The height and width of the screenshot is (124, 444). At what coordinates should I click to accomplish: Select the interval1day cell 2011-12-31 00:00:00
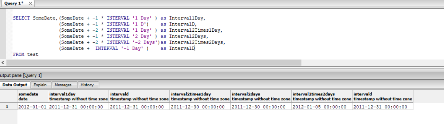[78, 107]
